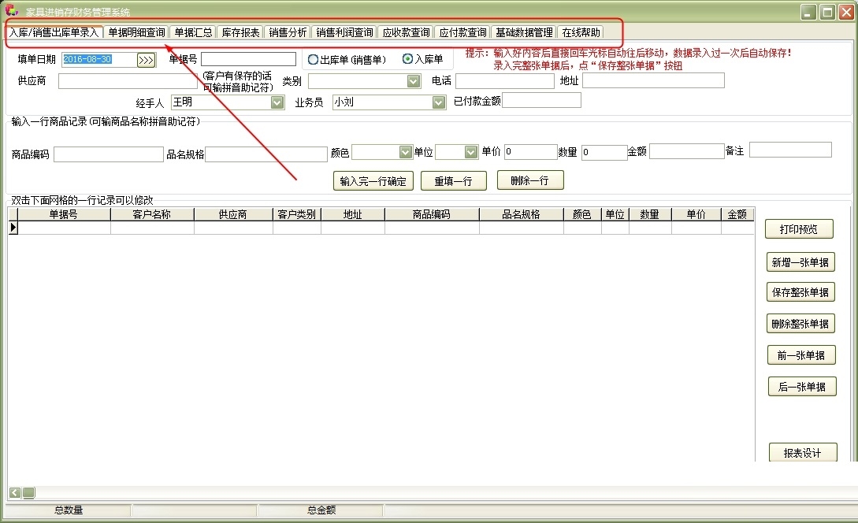Click the 商品编码 column header in grid
The image size is (858, 523).
[432, 214]
